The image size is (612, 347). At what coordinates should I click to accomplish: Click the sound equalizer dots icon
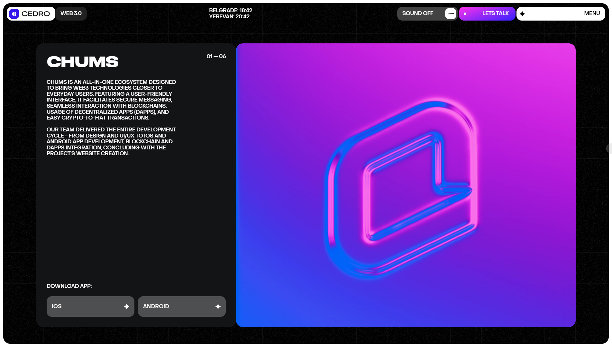pos(451,13)
